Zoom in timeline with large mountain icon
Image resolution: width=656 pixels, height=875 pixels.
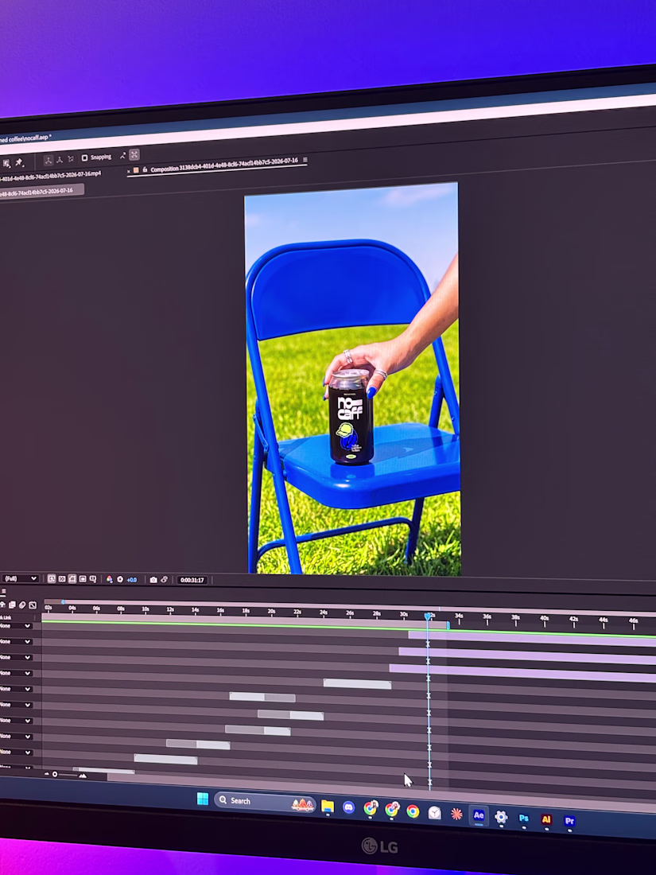coord(83,776)
